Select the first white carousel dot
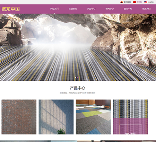 pos(76,78)
